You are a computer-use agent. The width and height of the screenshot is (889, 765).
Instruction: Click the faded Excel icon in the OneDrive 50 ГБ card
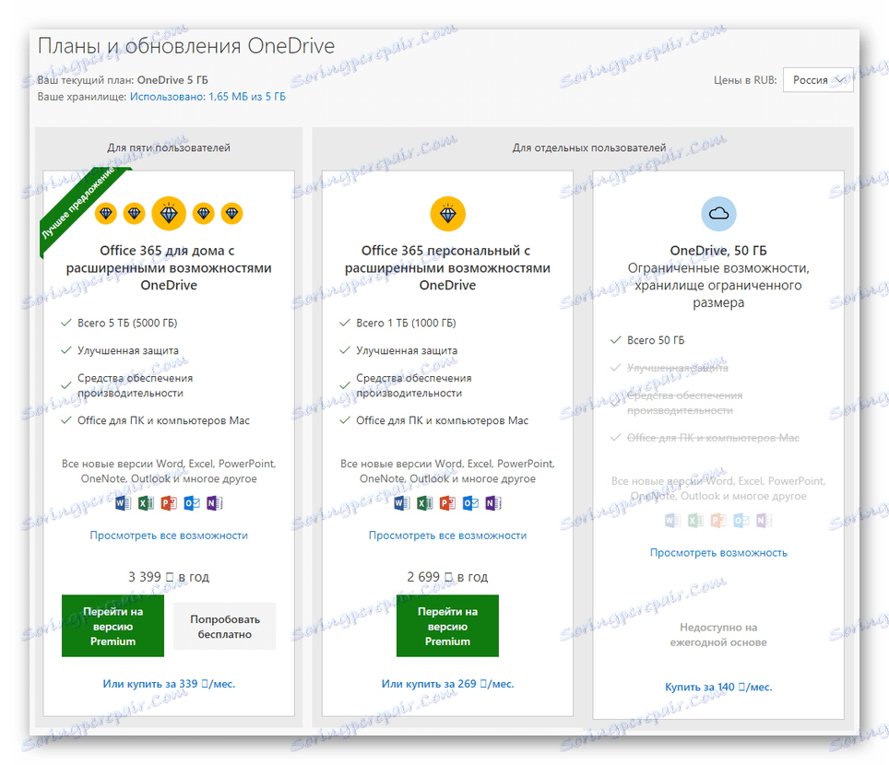click(695, 520)
